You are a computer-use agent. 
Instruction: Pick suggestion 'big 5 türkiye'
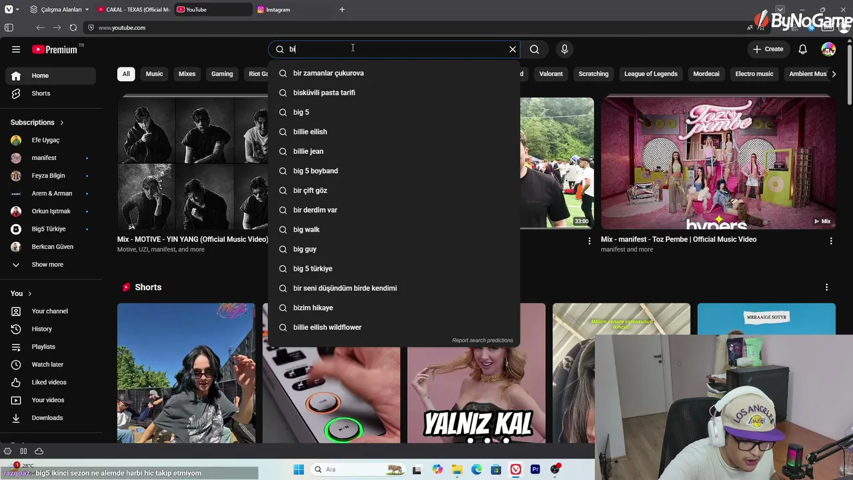click(x=394, y=269)
